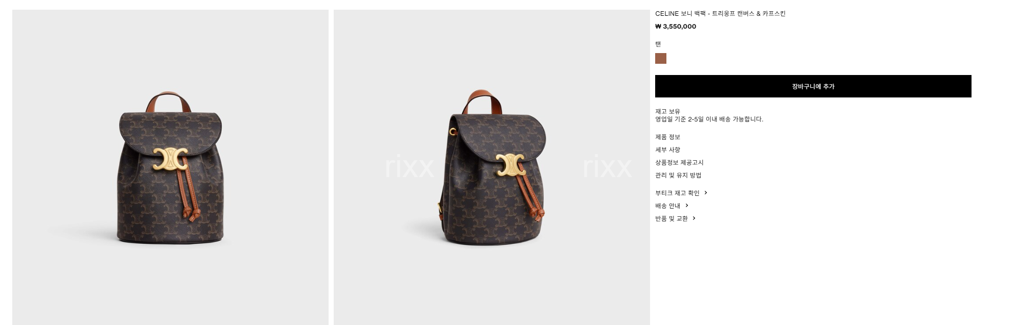This screenshot has width=1017, height=325.
Task: Click the 탠 color name label
Action: [658, 44]
